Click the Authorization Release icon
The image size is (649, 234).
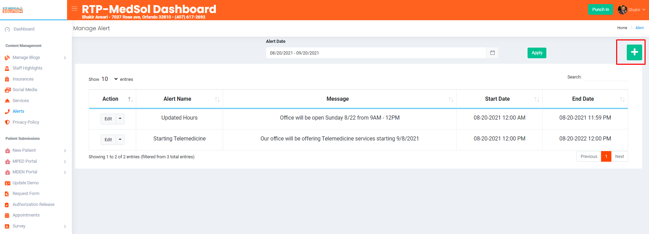click(7, 205)
